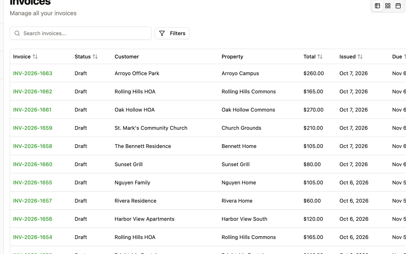Switch to grid view layout icon
The image size is (406, 254).
(x=388, y=6)
